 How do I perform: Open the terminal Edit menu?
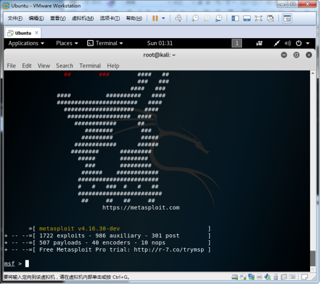click(27, 66)
